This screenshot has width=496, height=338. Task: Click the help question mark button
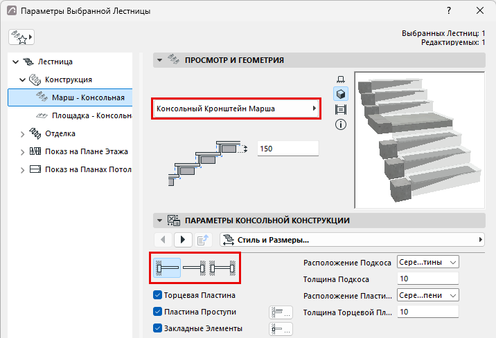[x=449, y=11]
